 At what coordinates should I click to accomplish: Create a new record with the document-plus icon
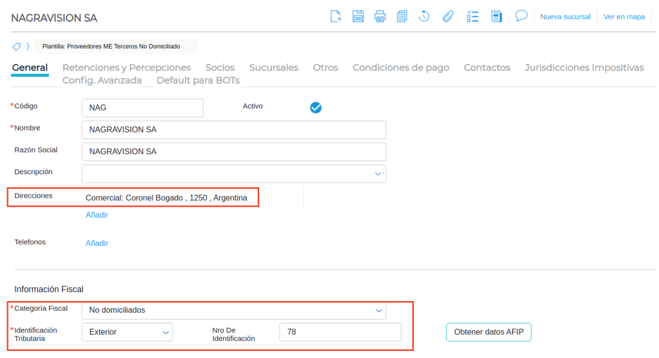(x=336, y=17)
